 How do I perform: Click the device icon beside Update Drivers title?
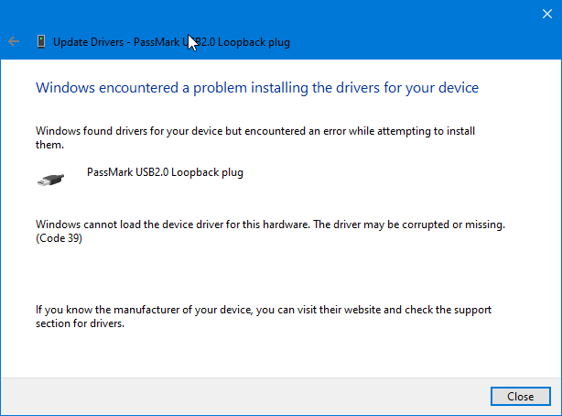click(41, 41)
